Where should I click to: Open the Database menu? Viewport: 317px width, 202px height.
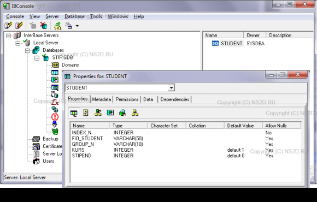74,16
